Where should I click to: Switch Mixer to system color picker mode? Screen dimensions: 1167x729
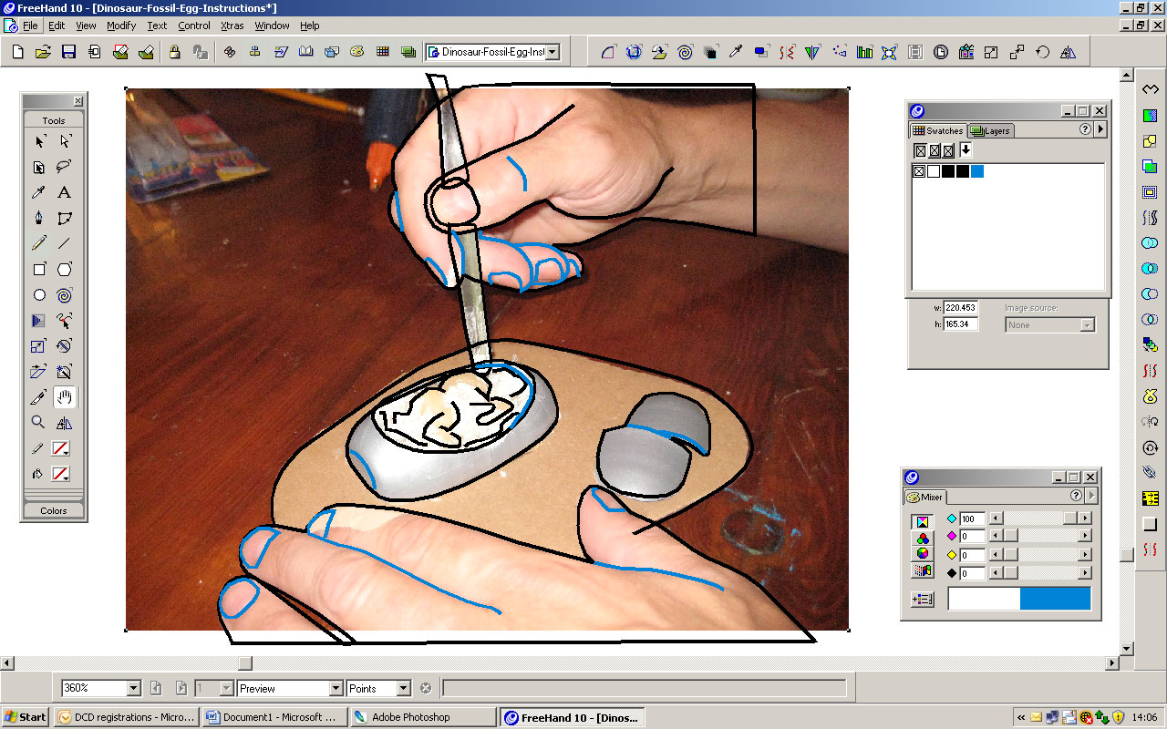[923, 570]
